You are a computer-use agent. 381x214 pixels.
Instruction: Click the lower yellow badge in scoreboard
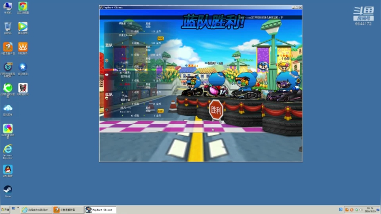[x=160, y=111]
